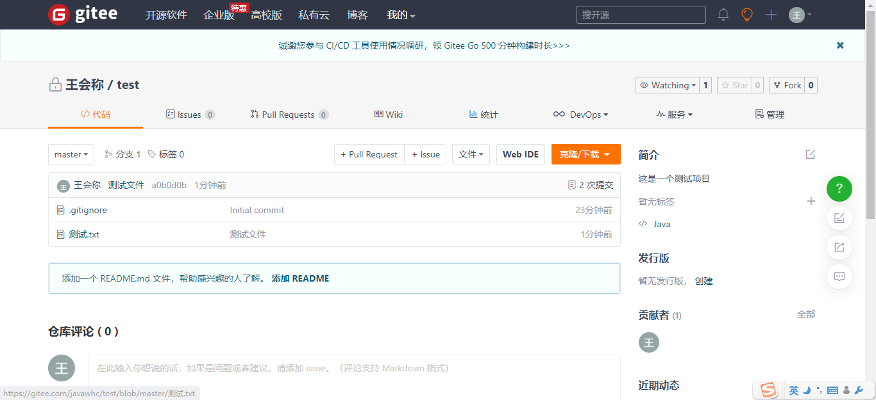Image resolution: width=876 pixels, height=400 pixels.
Task: Click the CI/CD survey invitation link
Action: coord(424,45)
